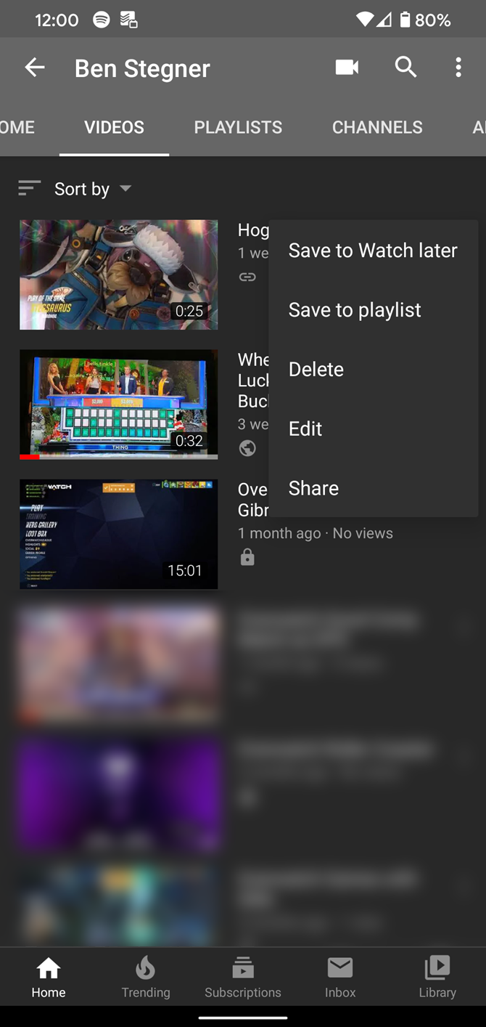
Task: Select Edit from the context menu
Action: click(373, 429)
